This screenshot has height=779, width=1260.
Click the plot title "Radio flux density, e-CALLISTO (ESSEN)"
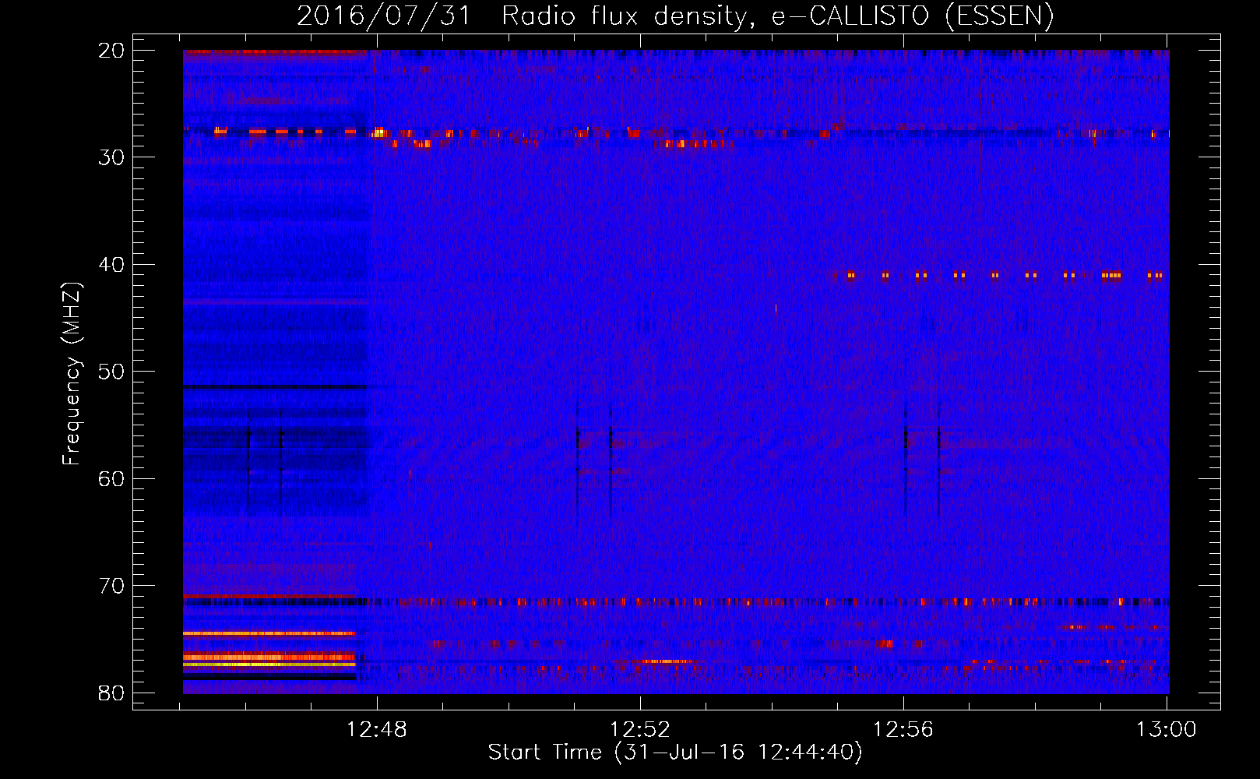(777, 16)
